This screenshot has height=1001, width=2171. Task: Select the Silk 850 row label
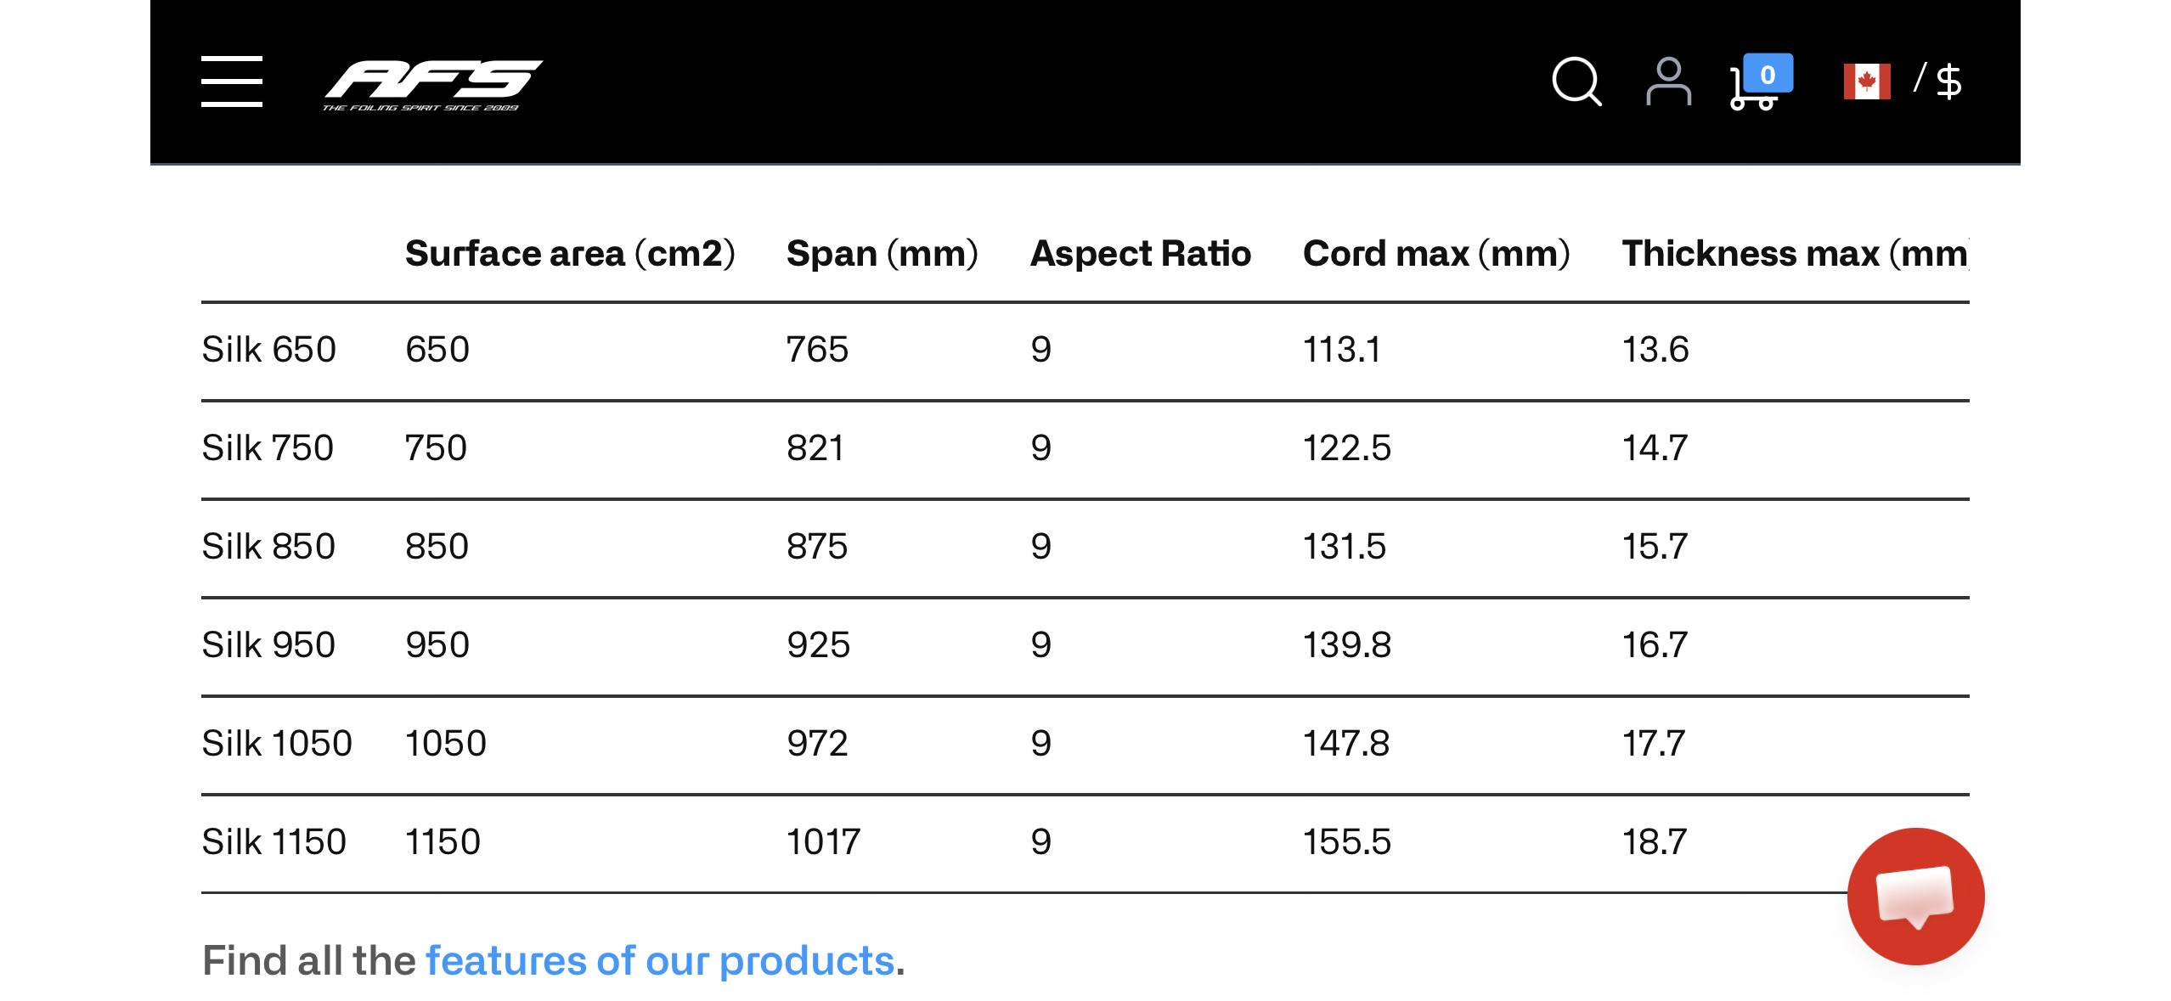click(x=268, y=546)
